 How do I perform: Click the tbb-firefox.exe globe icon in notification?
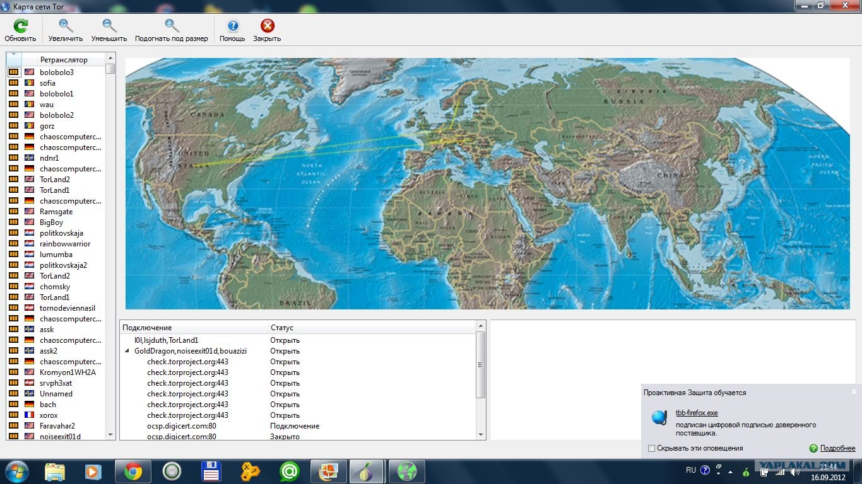click(x=659, y=418)
